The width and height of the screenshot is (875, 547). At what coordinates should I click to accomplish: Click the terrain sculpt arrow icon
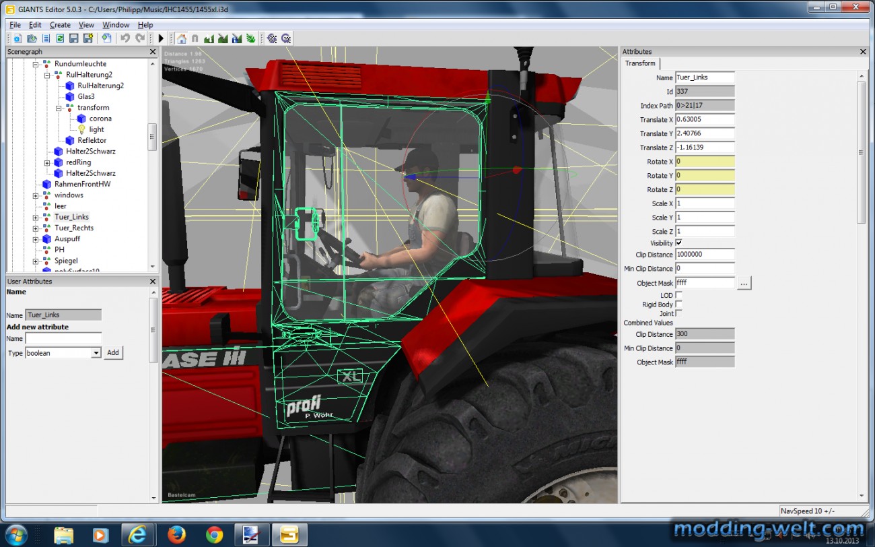209,38
